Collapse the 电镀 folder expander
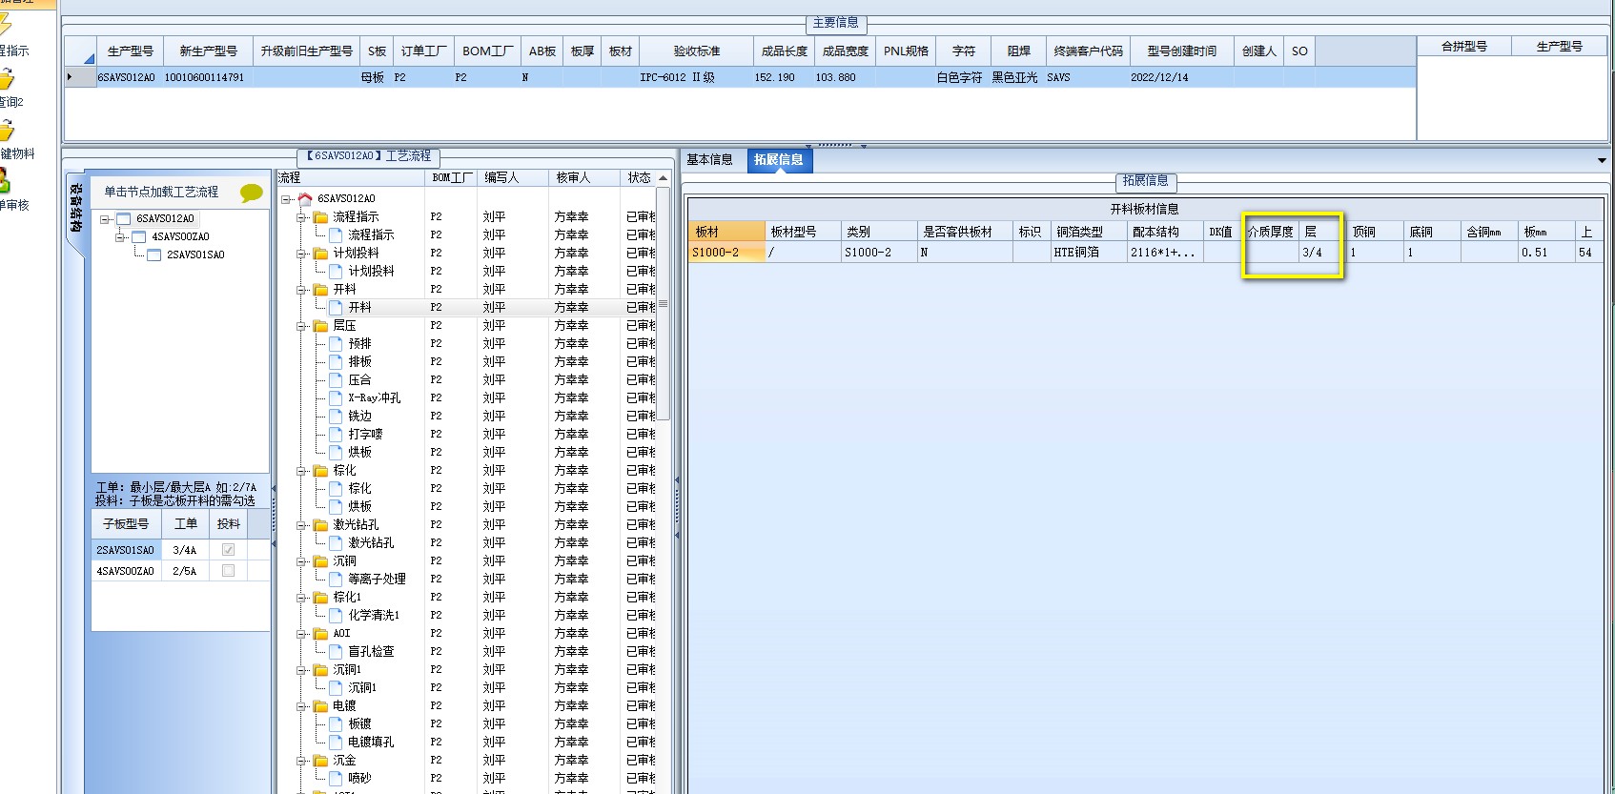This screenshot has height=794, width=1615. pyautogui.click(x=301, y=706)
